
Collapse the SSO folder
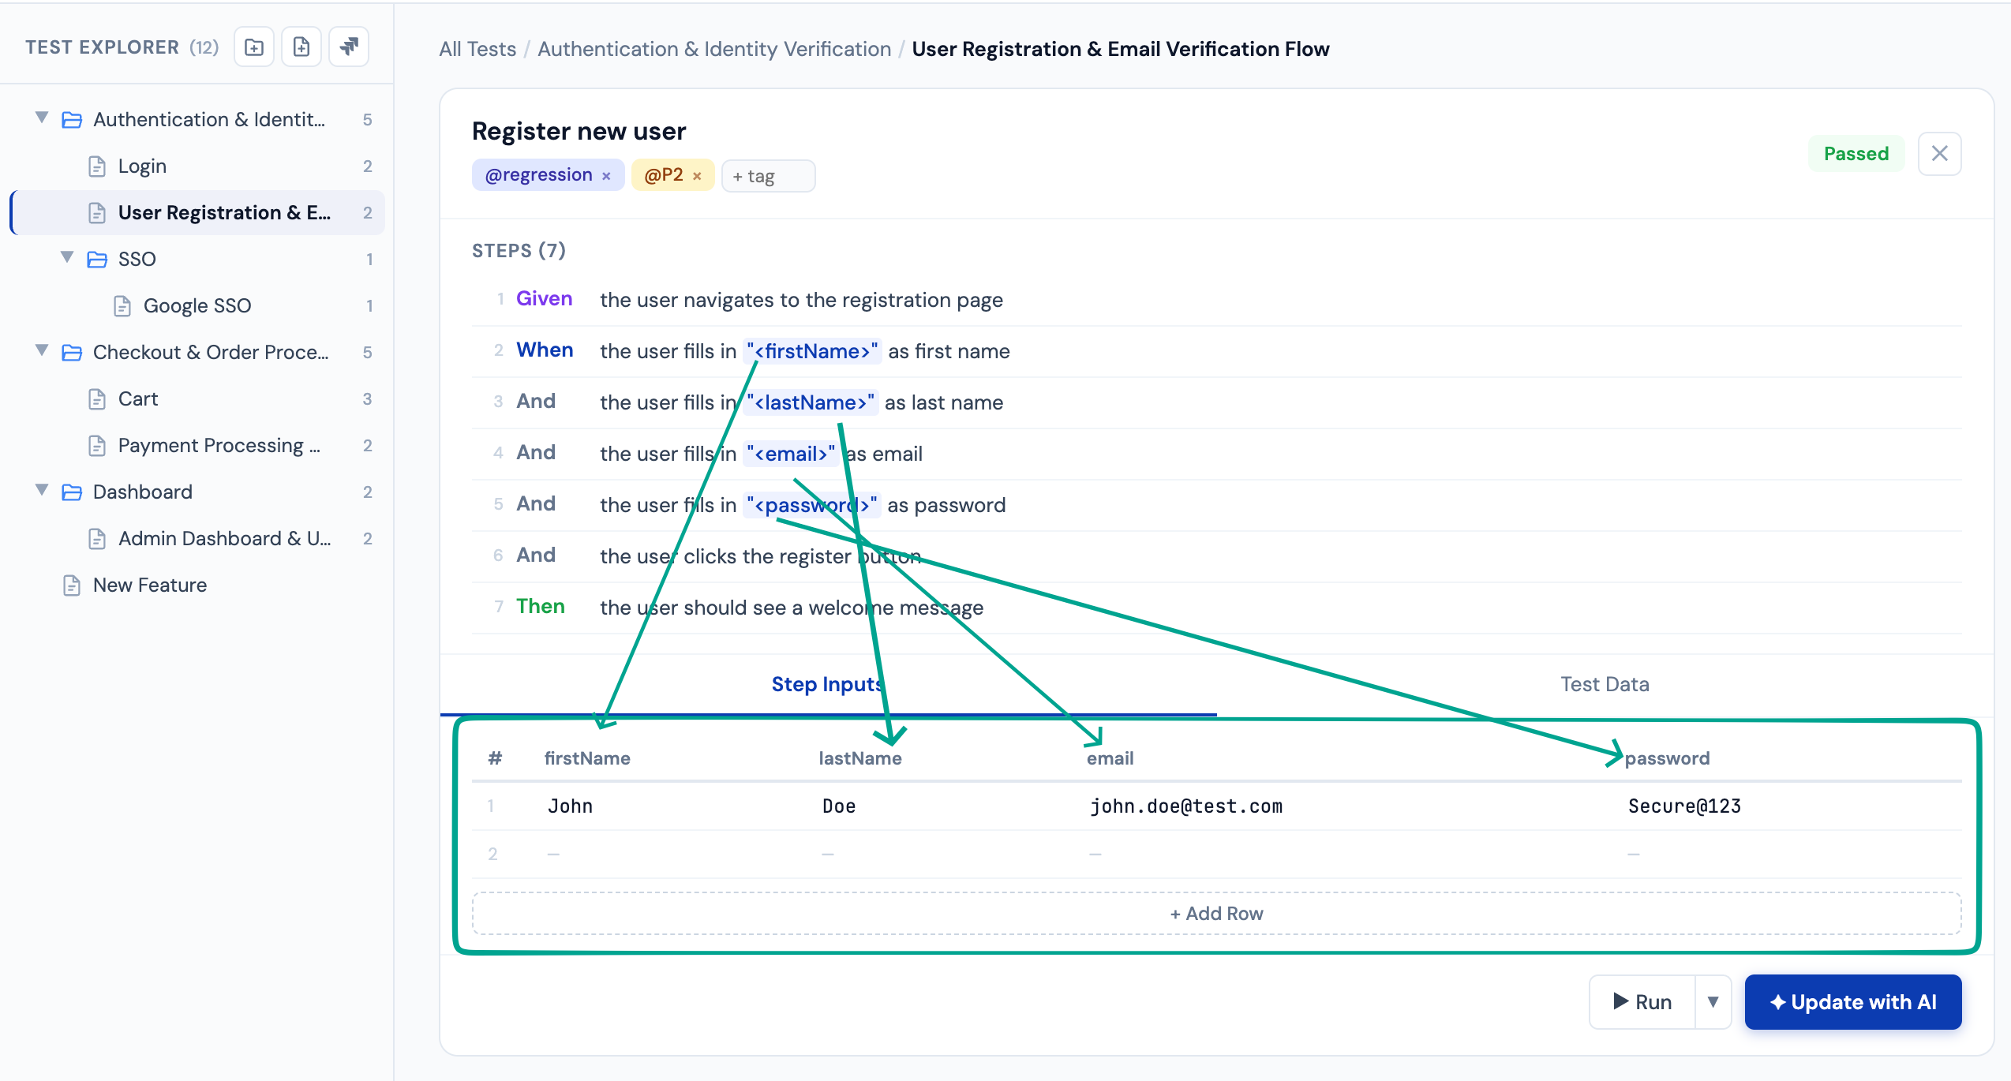pyautogui.click(x=67, y=258)
